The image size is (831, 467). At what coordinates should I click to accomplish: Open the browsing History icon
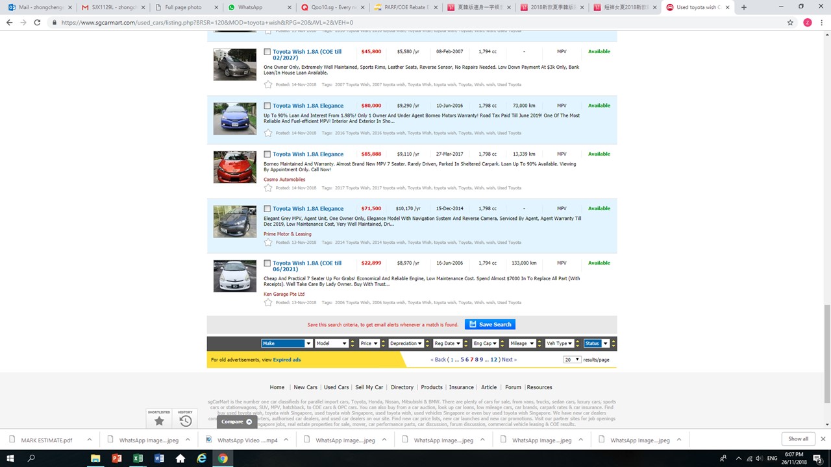tap(186, 420)
